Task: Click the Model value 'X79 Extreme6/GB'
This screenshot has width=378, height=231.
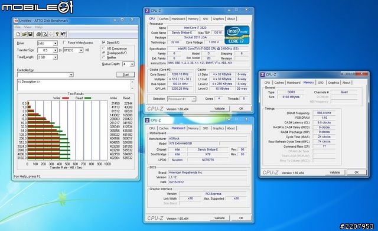Action: pos(193,144)
